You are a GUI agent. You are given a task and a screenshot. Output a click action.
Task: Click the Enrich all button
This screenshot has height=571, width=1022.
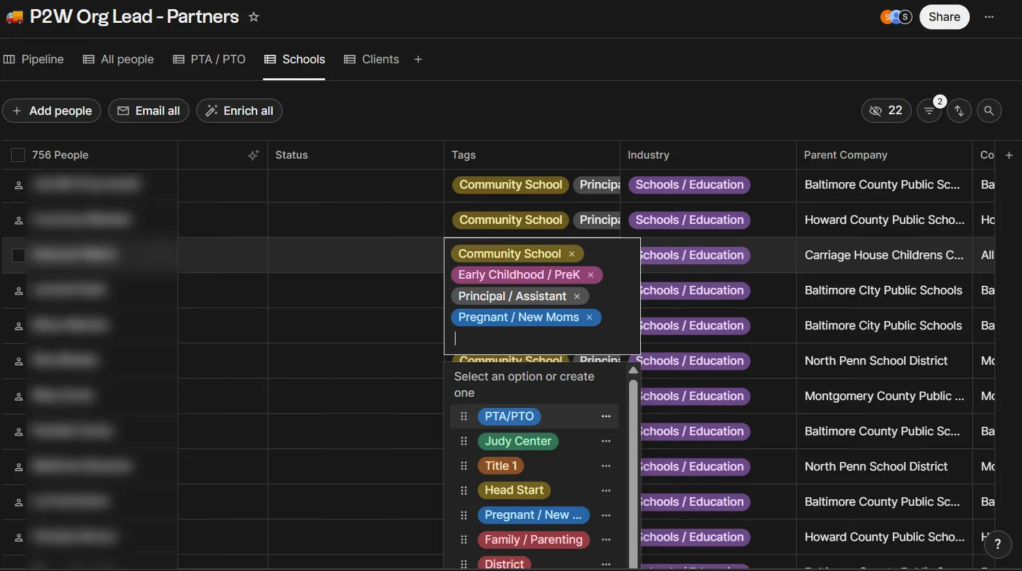pyautogui.click(x=240, y=111)
